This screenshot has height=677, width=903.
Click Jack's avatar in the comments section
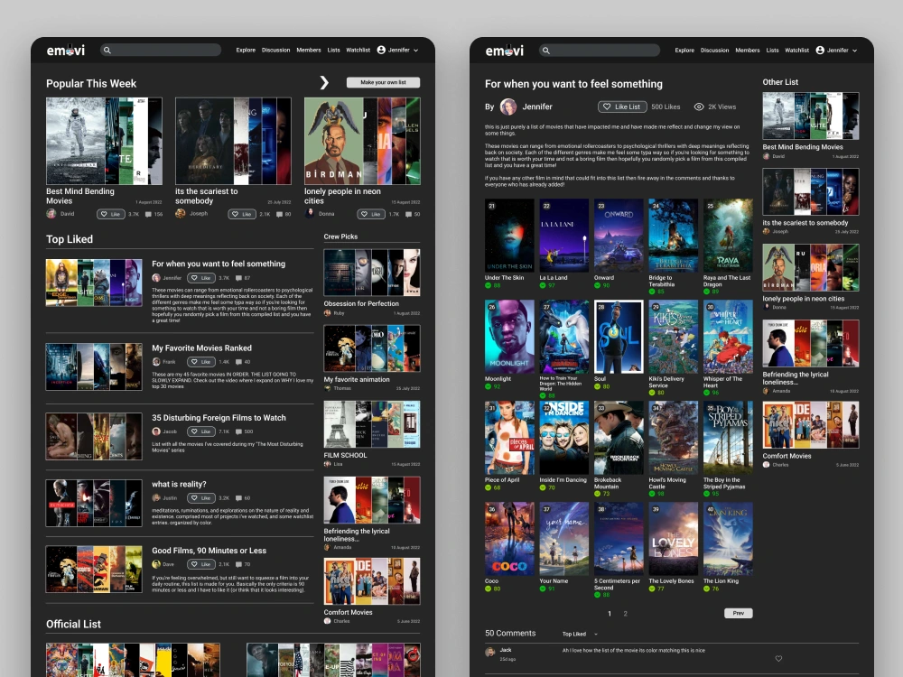[490, 653]
